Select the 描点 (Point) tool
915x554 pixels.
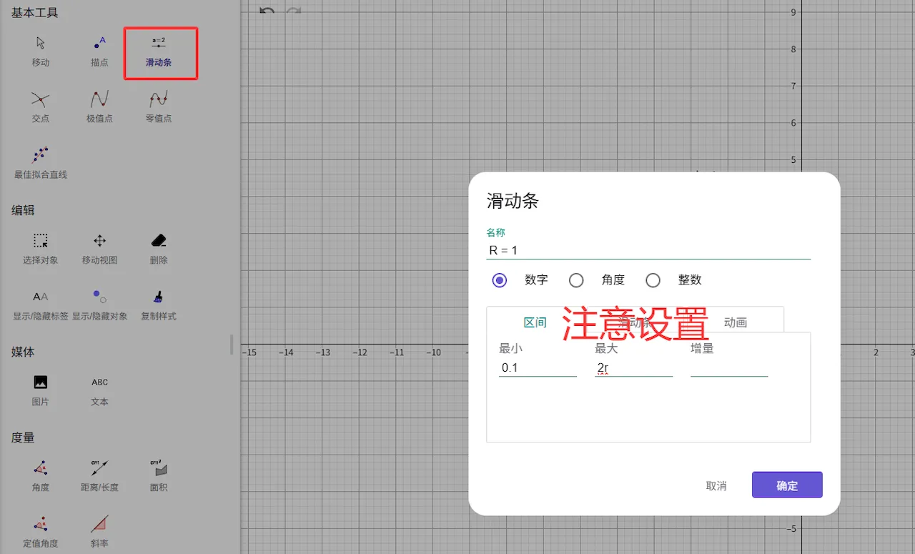pos(99,50)
